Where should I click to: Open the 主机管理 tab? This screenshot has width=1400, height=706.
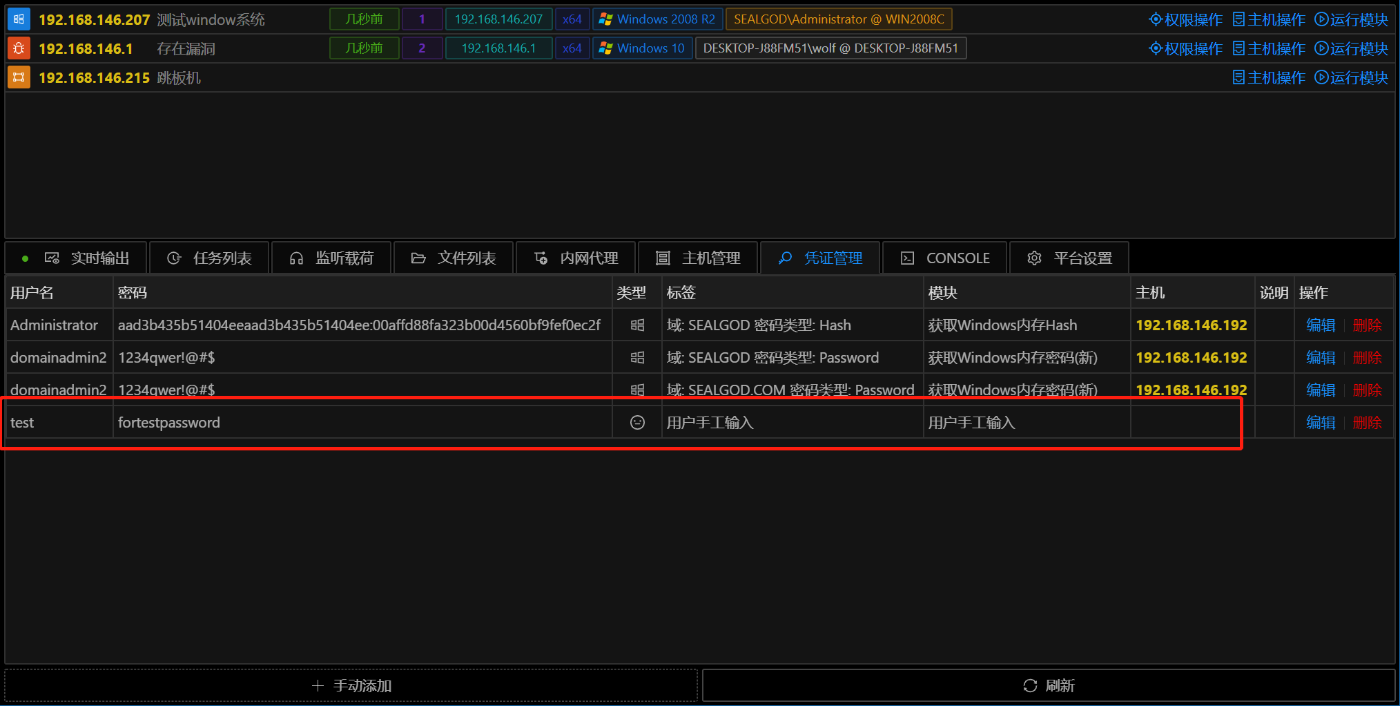click(698, 258)
